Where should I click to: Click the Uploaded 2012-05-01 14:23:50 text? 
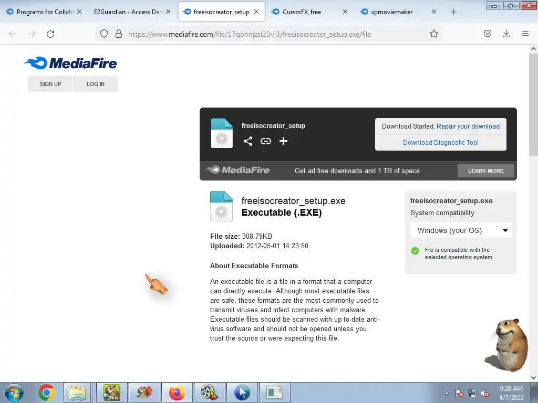pos(259,246)
